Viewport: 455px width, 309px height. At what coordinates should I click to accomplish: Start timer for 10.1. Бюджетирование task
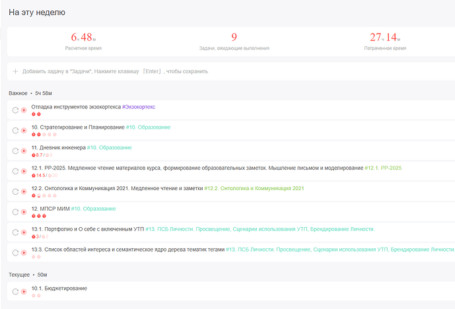24,292
